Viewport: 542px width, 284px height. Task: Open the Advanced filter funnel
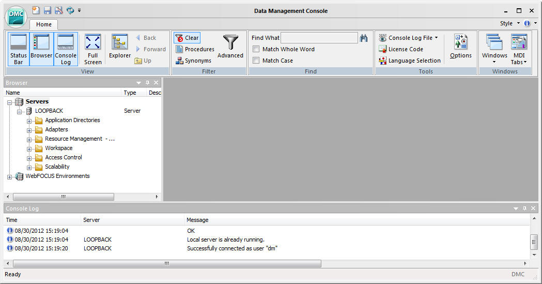point(230,46)
